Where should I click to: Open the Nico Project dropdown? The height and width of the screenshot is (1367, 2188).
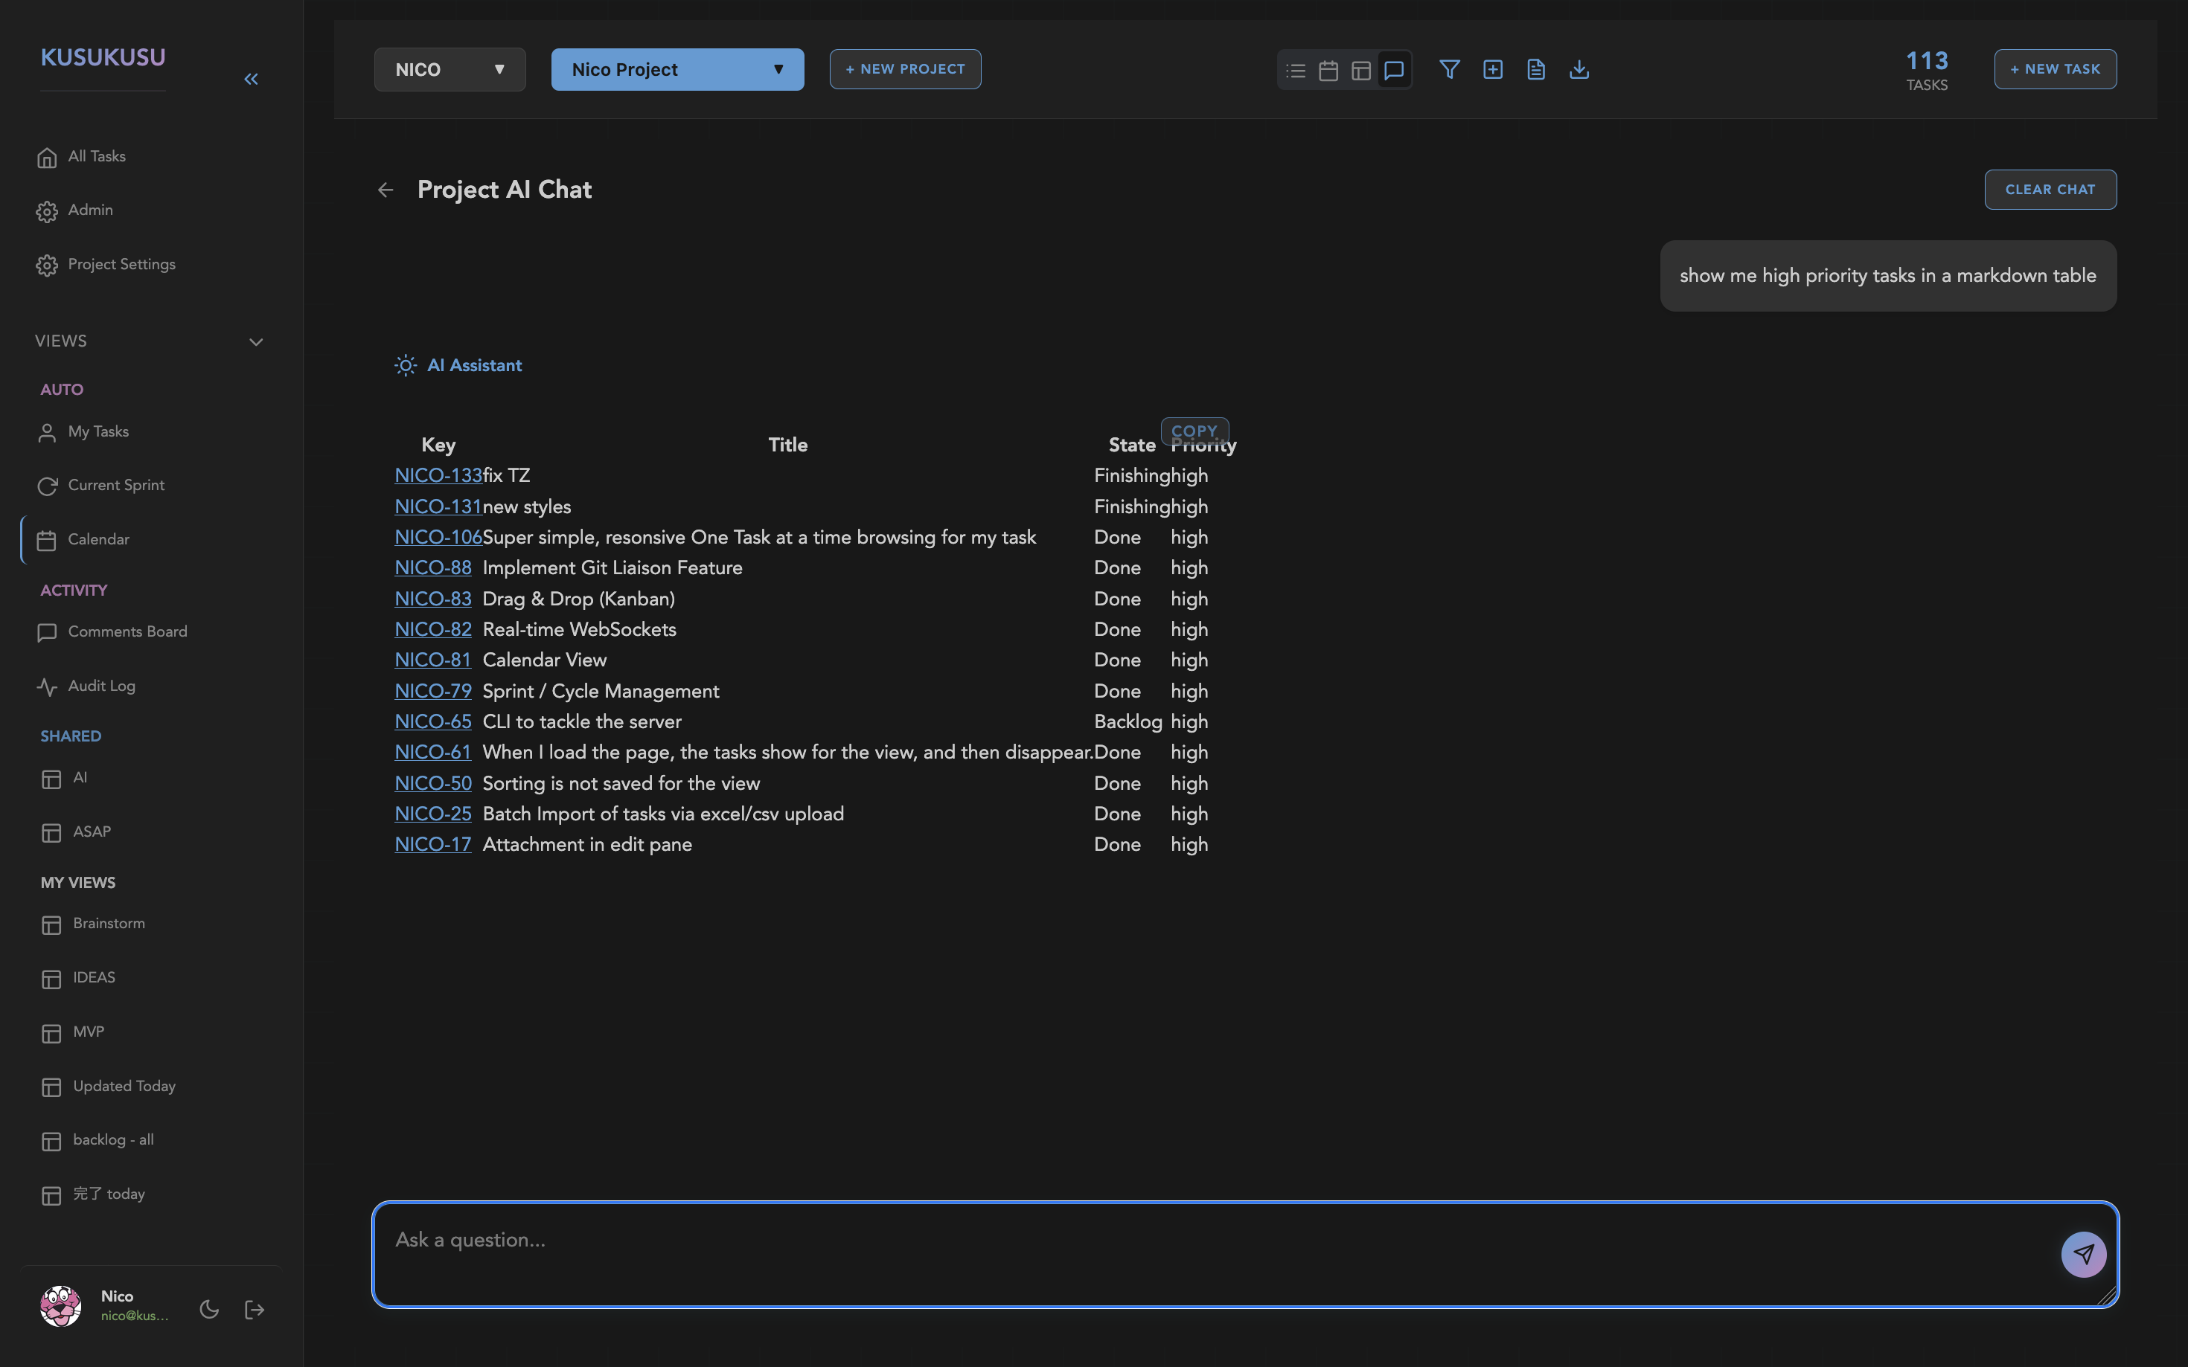[676, 70]
